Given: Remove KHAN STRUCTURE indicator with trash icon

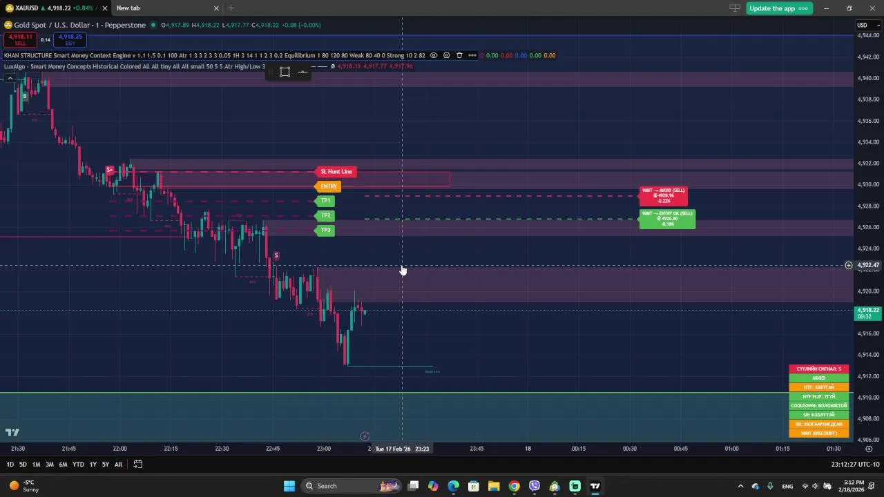Looking at the screenshot, I should tap(459, 55).
